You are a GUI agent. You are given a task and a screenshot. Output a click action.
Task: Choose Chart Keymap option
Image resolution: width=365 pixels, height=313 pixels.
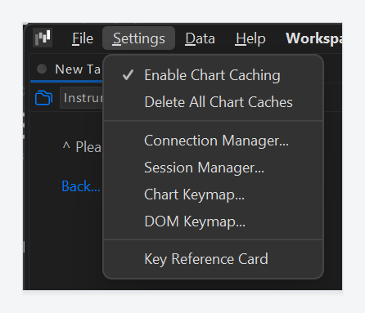(214, 195)
